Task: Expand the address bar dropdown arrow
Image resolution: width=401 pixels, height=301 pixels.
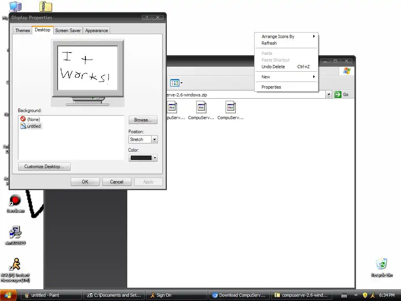Action: pos(329,94)
